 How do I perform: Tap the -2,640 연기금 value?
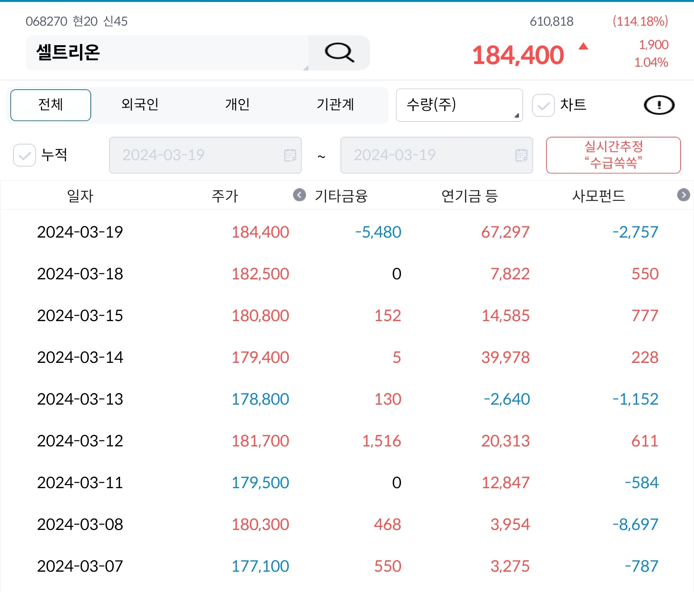507,399
